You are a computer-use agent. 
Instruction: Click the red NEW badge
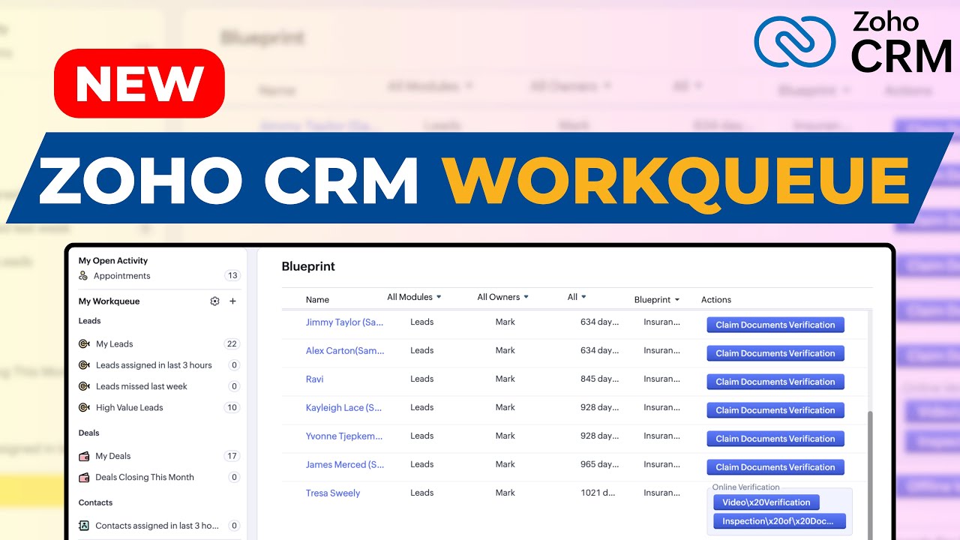coord(139,83)
